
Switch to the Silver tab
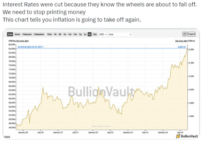17,34
